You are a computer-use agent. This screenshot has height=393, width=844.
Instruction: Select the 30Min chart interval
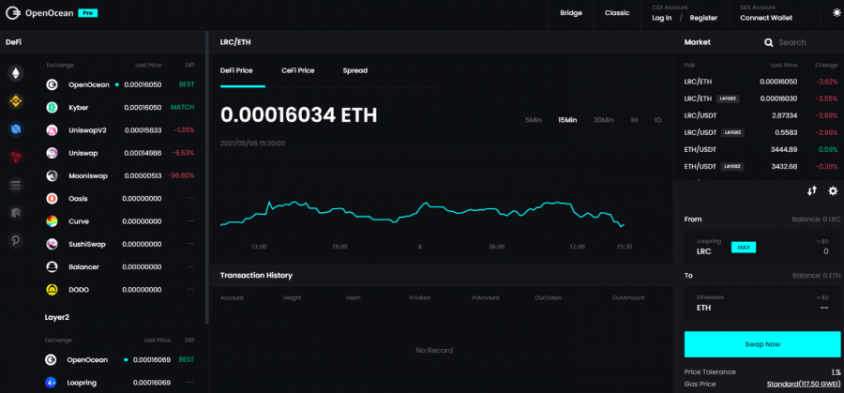tap(603, 120)
